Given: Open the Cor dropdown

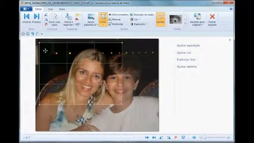Looking at the screenshot, I should click(135, 19).
